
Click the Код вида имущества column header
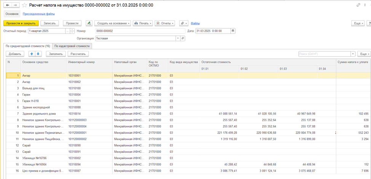(184, 65)
